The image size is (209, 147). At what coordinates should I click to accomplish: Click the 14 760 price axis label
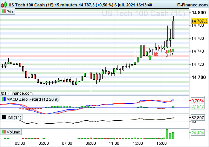(198, 38)
